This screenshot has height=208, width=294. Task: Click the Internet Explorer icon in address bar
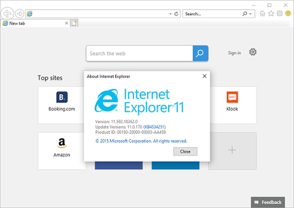click(29, 14)
